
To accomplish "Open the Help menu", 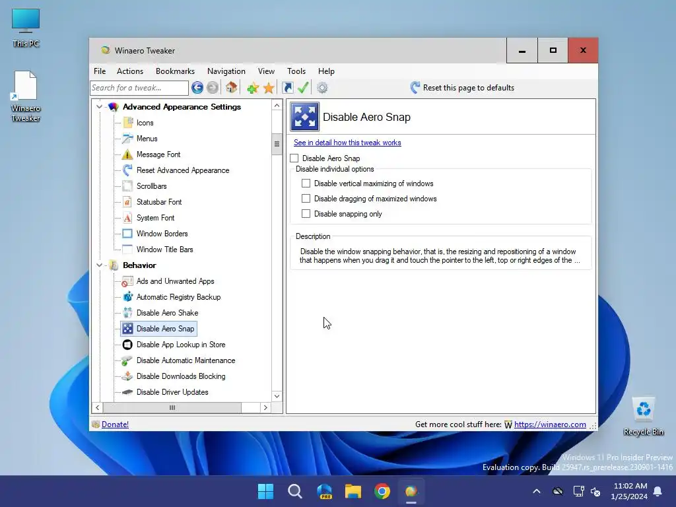I will 326,71.
